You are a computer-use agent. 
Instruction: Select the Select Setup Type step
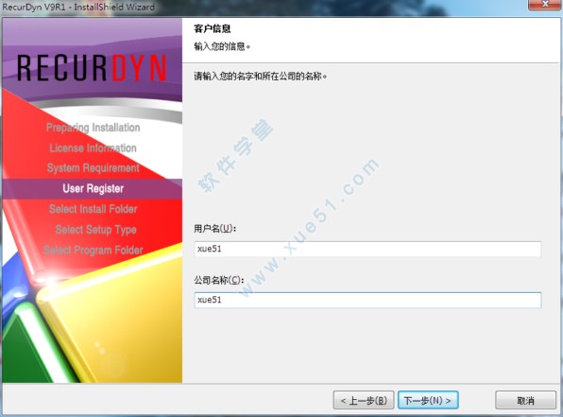tap(95, 230)
